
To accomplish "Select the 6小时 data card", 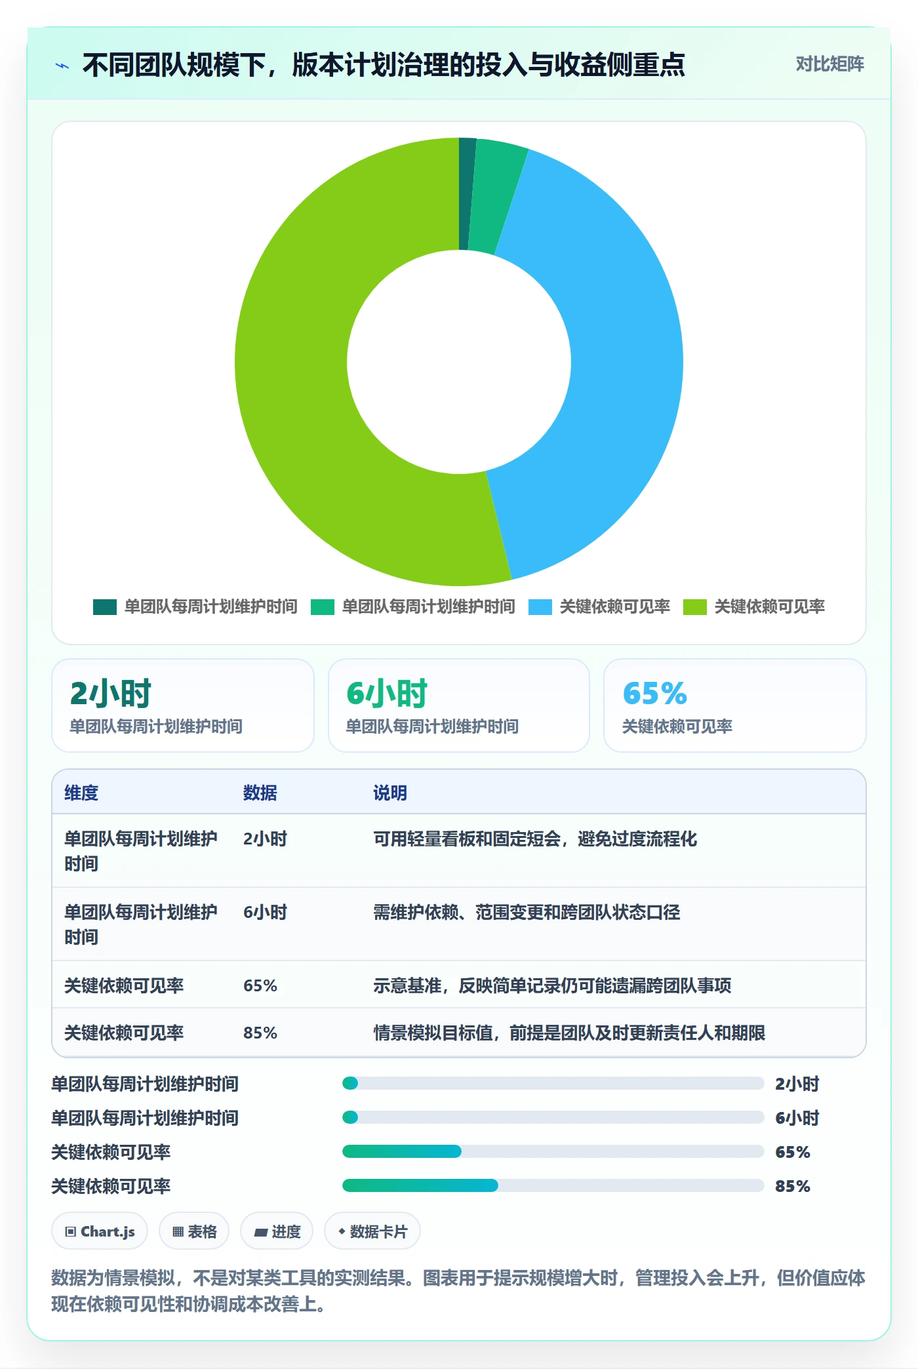I will (459, 705).
